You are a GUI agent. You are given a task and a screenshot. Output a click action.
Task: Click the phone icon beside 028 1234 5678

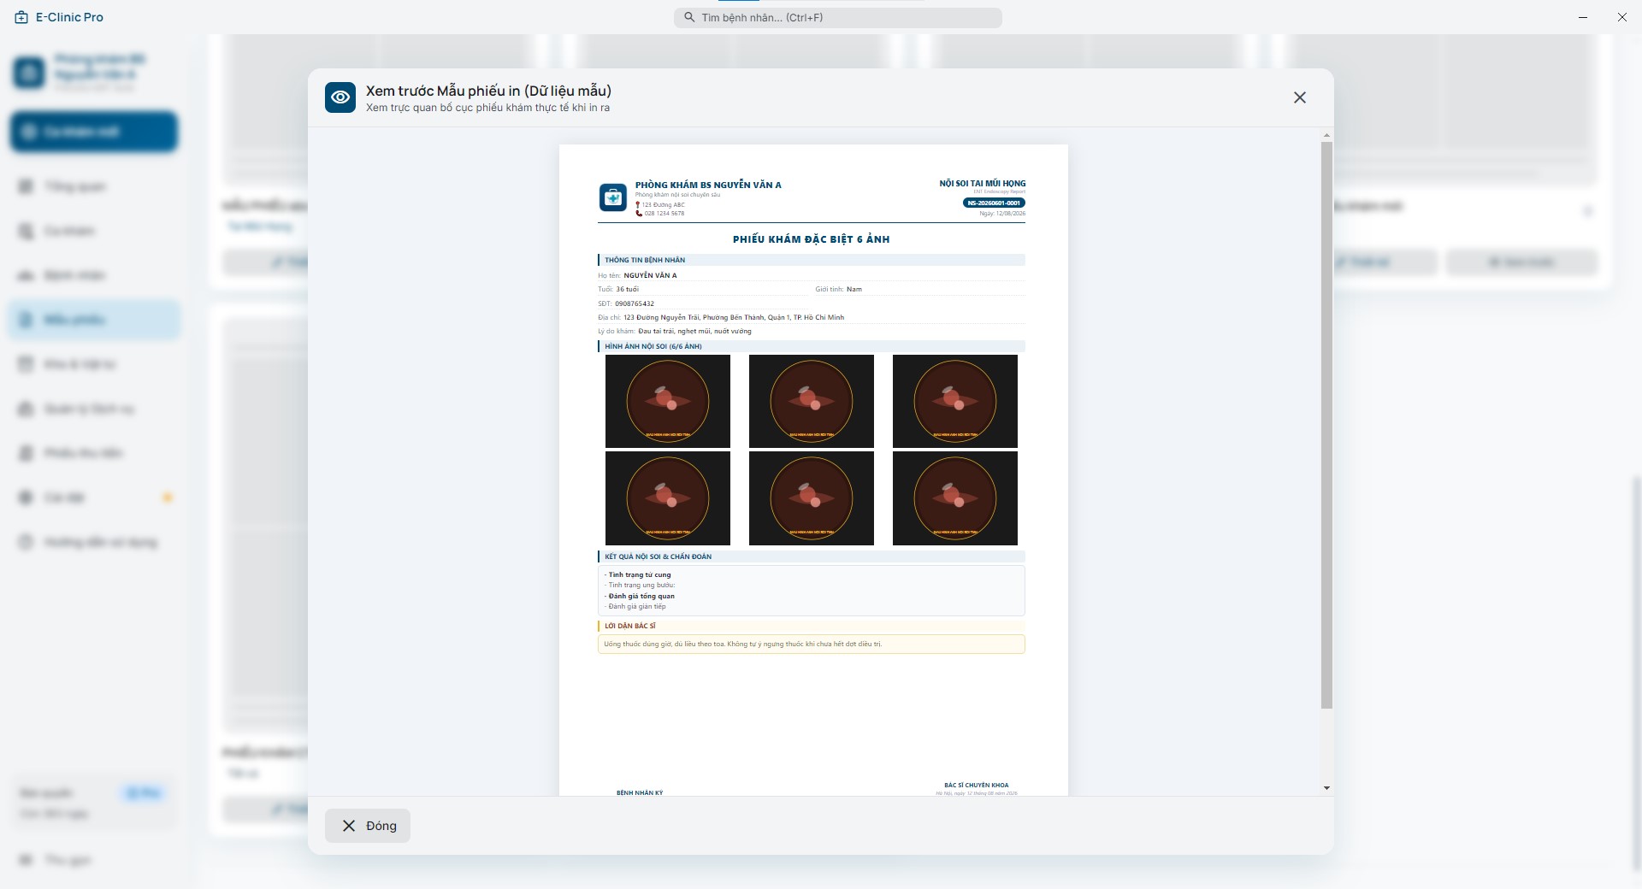tap(639, 214)
